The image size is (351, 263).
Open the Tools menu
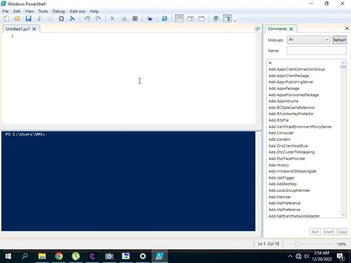pos(43,11)
